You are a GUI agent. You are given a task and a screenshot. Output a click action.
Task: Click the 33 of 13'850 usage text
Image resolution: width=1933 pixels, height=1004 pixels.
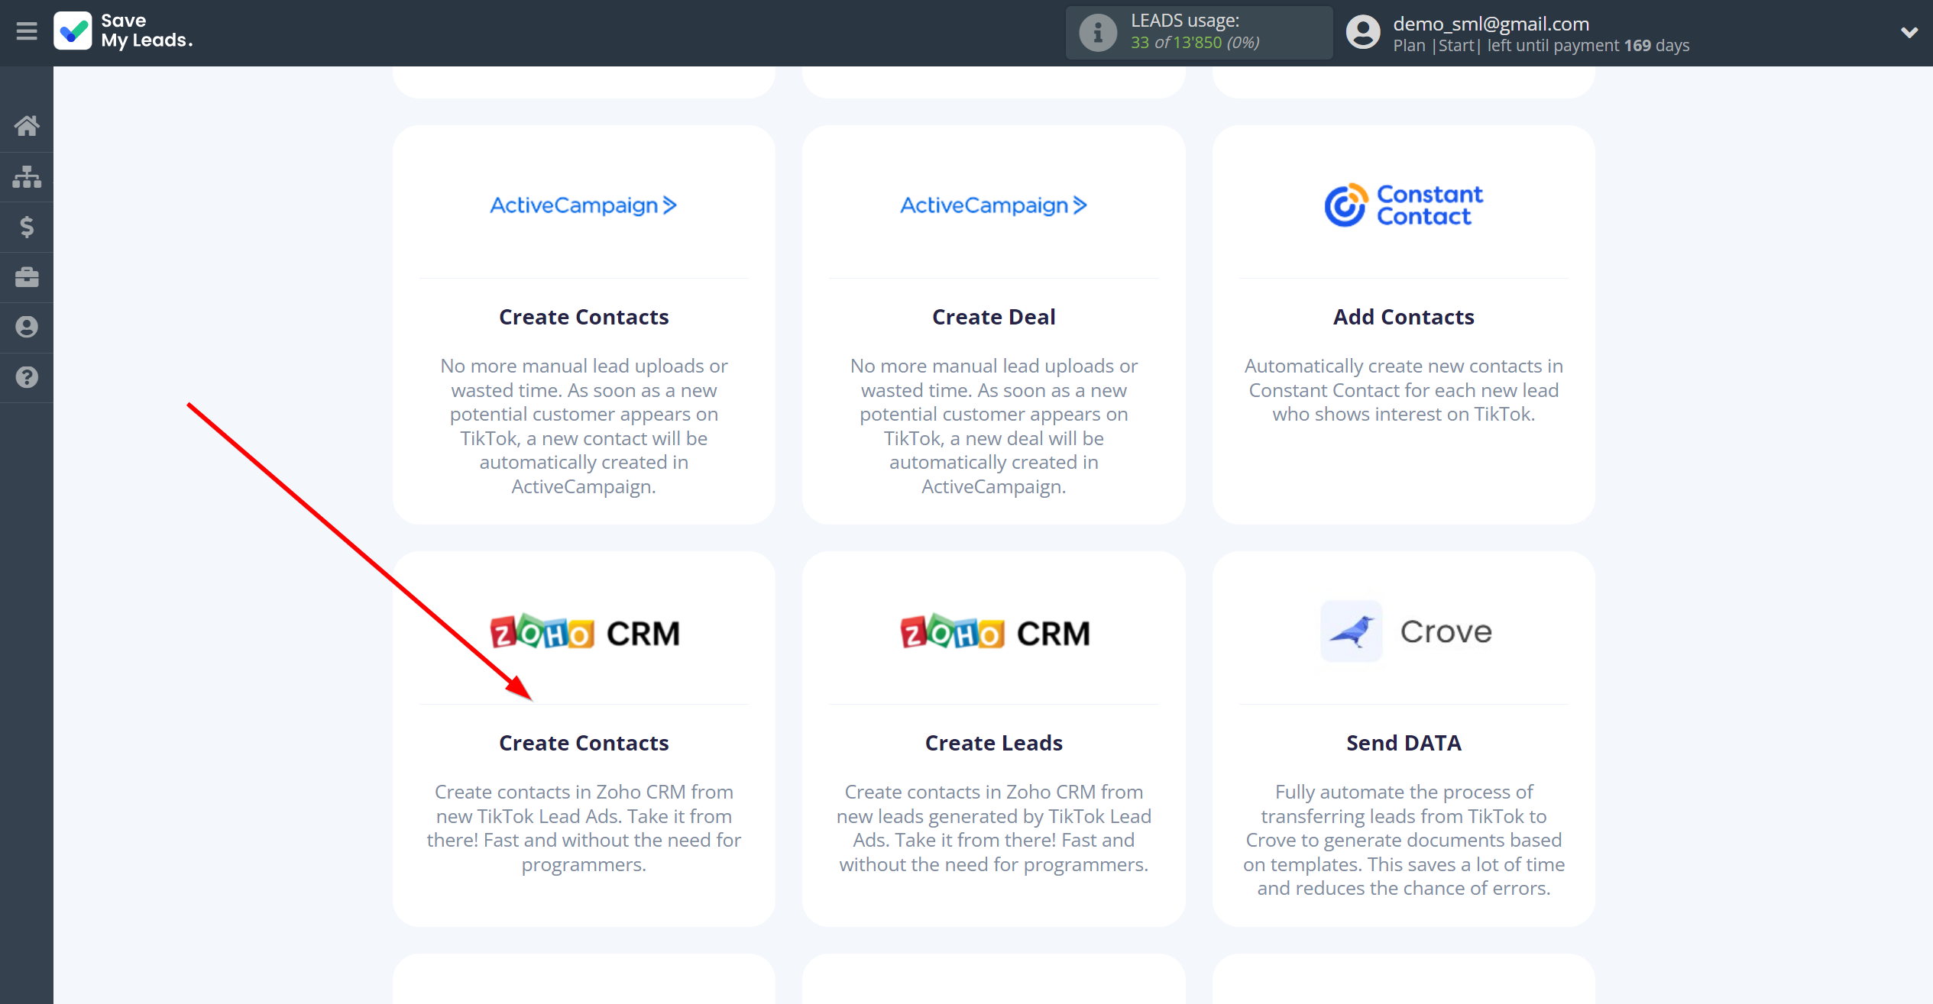pyautogui.click(x=1195, y=43)
